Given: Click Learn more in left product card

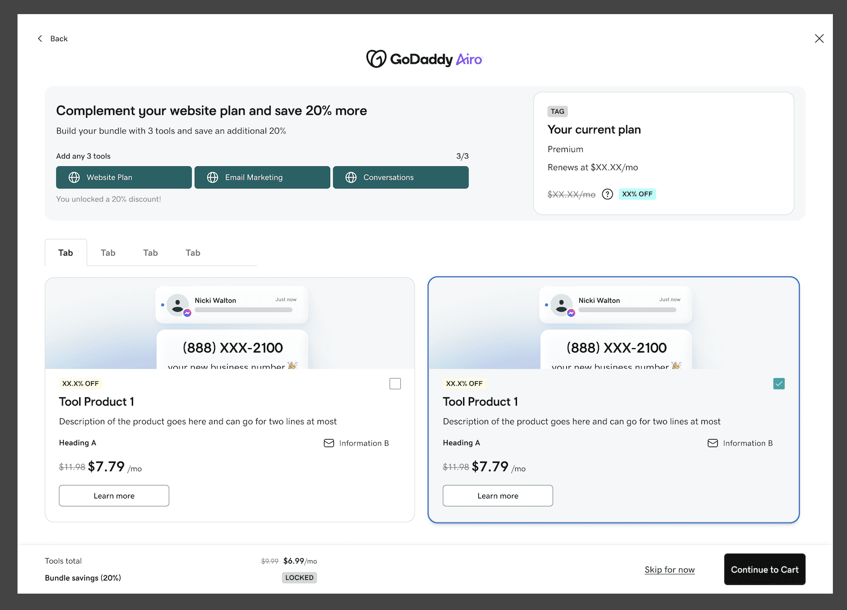Looking at the screenshot, I should coord(114,496).
